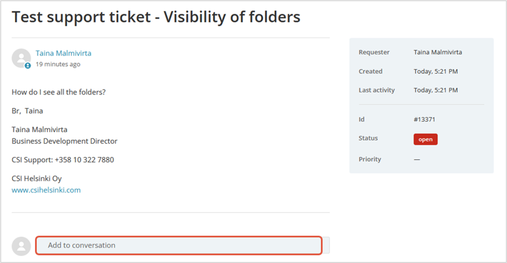Click the empty Priority value dash

[417, 159]
